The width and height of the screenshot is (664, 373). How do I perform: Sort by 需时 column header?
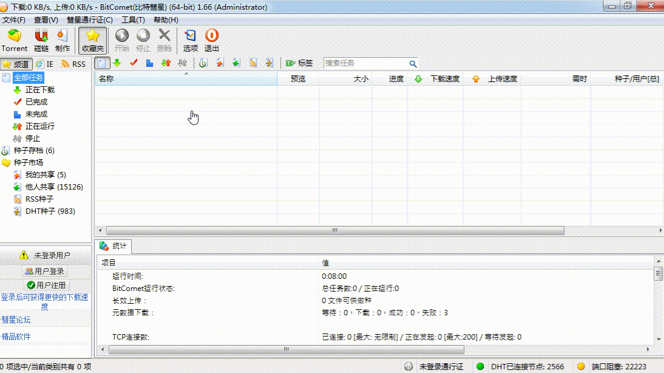point(555,79)
